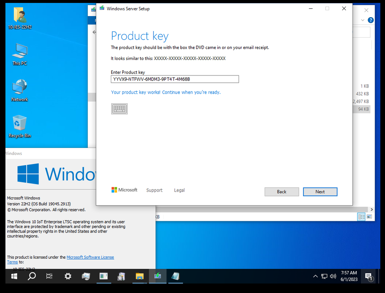Select the Recycle Bin desktop icon
The height and width of the screenshot is (293, 385).
pyautogui.click(x=20, y=126)
